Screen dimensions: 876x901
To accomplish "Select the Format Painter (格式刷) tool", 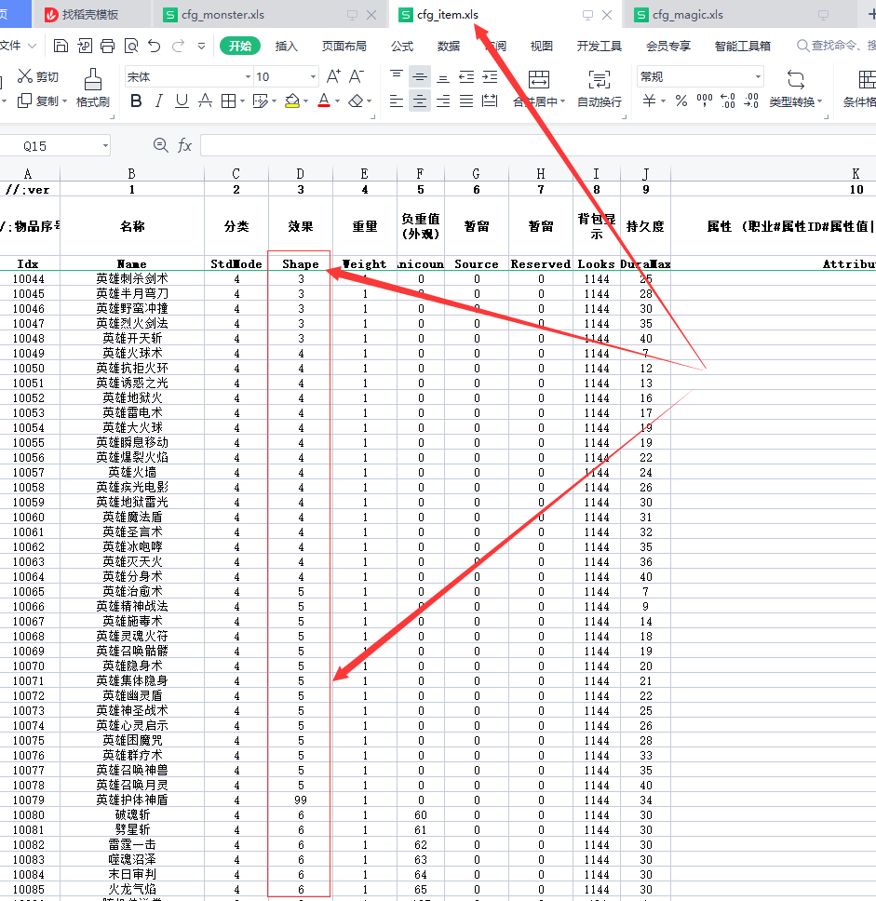I will click(x=92, y=88).
